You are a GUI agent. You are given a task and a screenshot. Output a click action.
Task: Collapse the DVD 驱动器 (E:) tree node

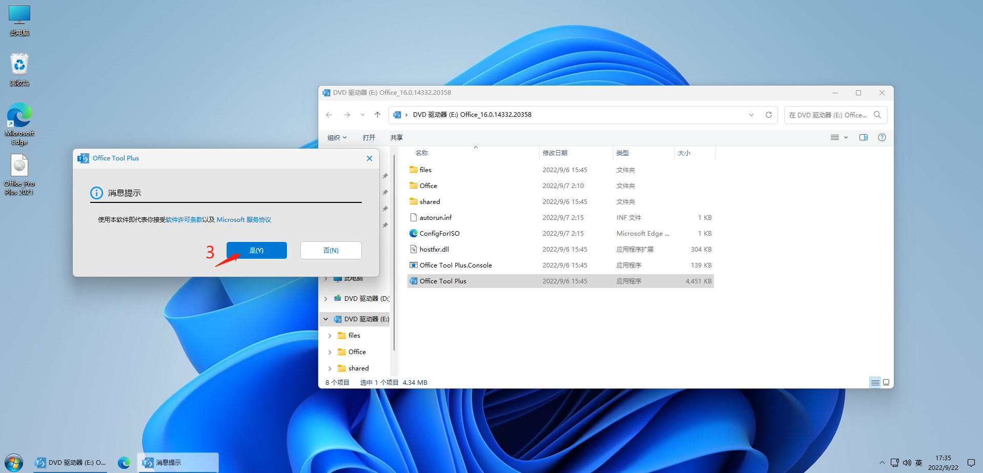[326, 319]
